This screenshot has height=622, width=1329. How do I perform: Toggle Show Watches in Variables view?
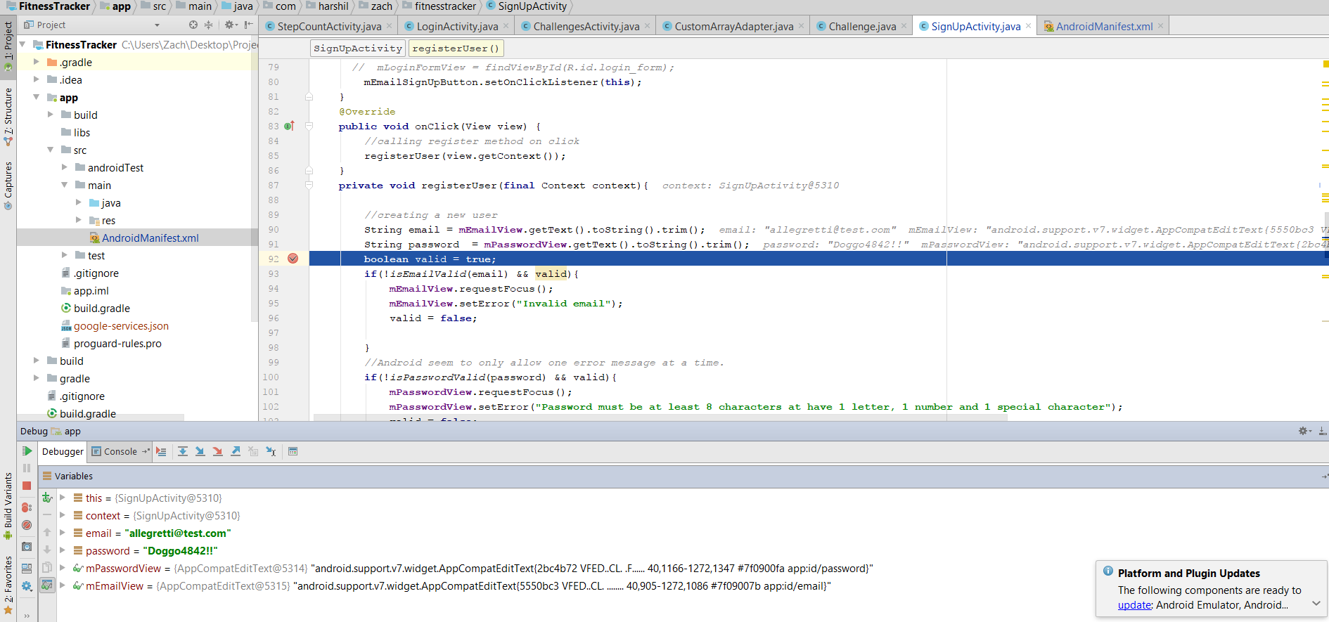click(x=47, y=585)
